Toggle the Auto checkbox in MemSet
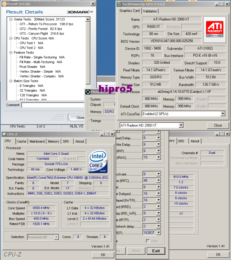This screenshot has width=231, height=260. coord(148,241)
